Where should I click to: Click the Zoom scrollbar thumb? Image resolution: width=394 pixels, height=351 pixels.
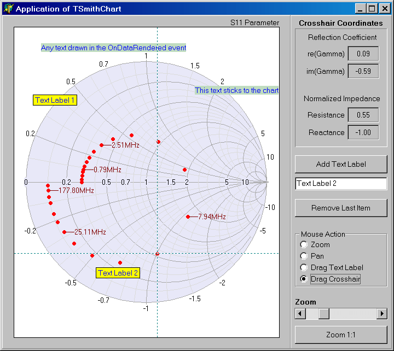[324, 314]
